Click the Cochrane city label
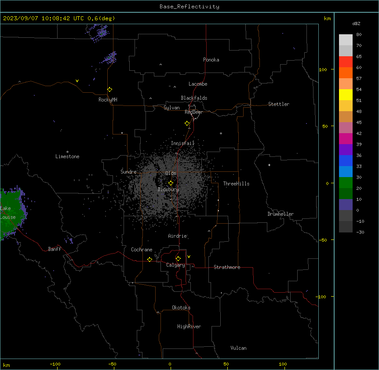The width and height of the screenshot is (379, 370). point(142,250)
